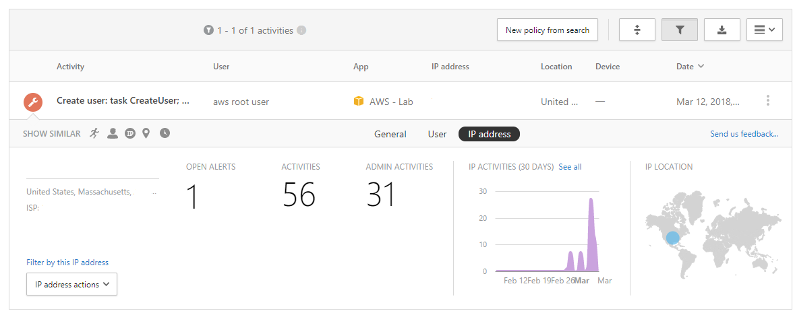This screenshot has width=793, height=313.
Task: Toggle the filter funnel button
Action: tap(680, 30)
